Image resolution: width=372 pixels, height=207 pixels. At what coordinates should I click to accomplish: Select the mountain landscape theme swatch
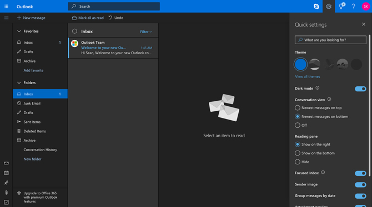315,64
